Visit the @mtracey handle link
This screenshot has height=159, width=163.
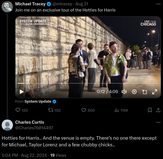(62, 4)
